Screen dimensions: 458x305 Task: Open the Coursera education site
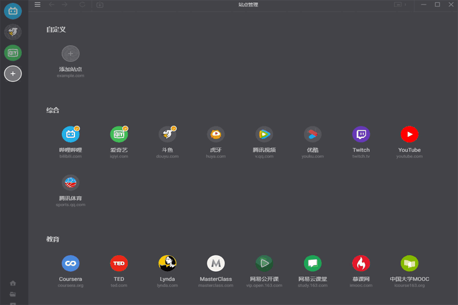(70, 263)
